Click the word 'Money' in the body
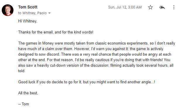Viewport: 180px width, 108px height. (48, 43)
